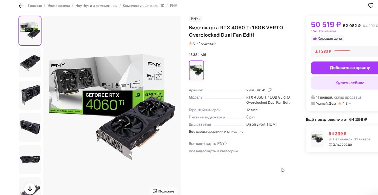
Task: Open the product rating star
Action: point(190,44)
